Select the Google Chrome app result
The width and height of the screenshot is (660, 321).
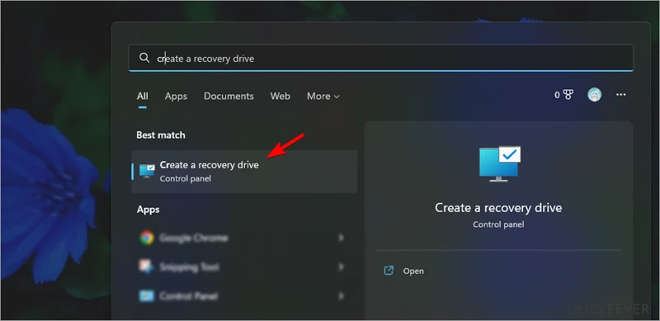click(x=244, y=238)
